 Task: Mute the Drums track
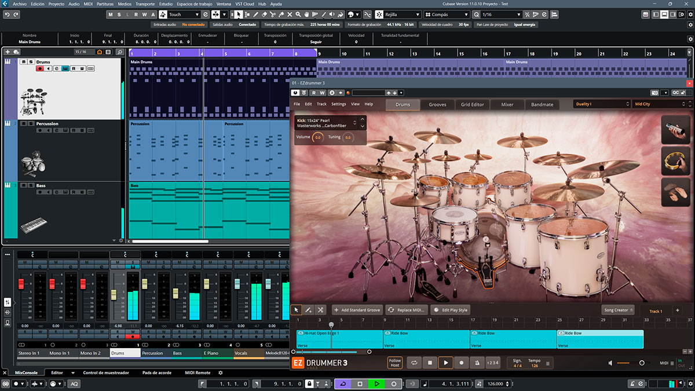point(23,62)
